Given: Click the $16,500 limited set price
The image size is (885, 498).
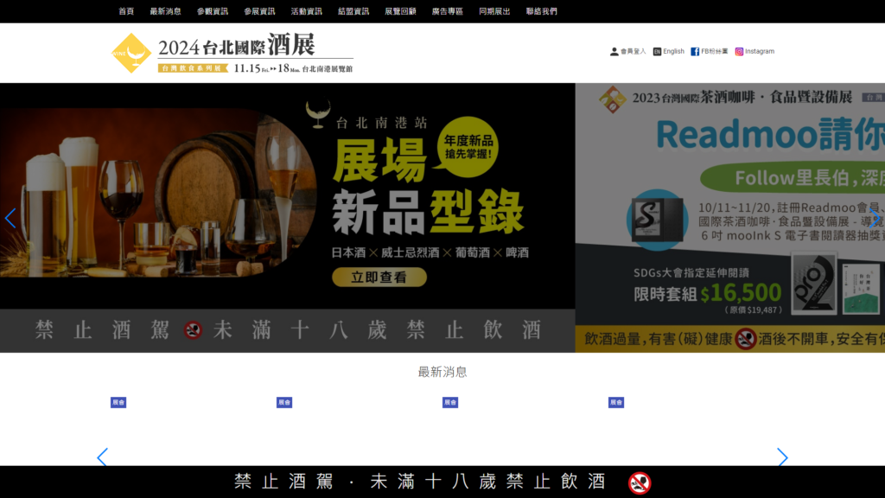Looking at the screenshot, I should [x=741, y=292].
